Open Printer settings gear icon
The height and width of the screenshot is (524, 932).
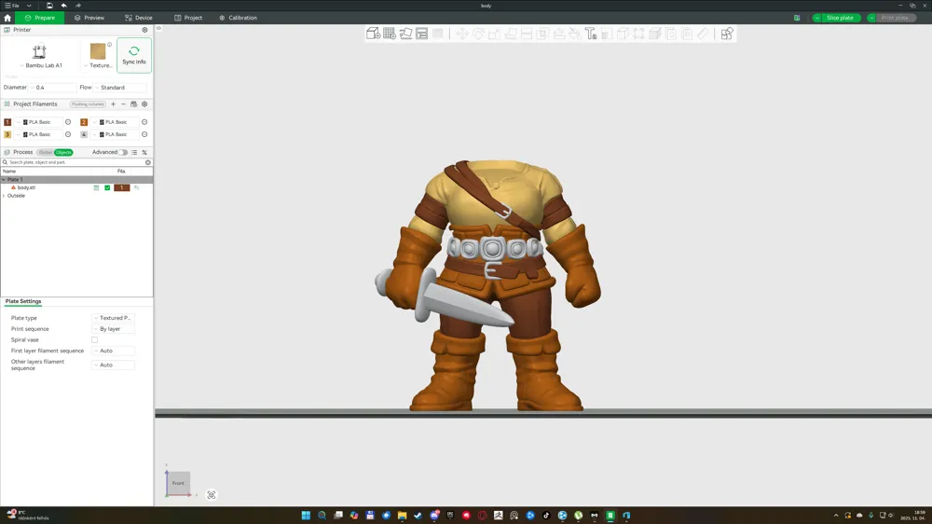coord(144,30)
